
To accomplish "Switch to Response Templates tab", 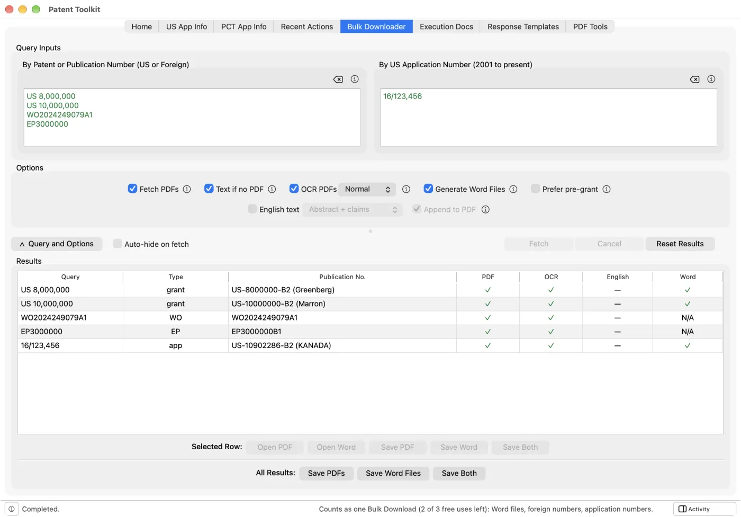I will [x=523, y=26].
